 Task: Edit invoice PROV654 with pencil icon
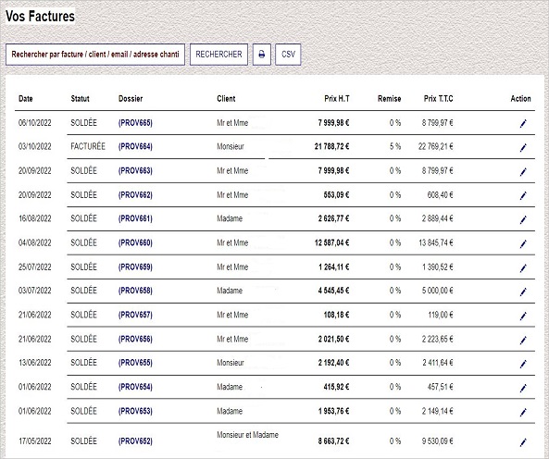(523, 388)
